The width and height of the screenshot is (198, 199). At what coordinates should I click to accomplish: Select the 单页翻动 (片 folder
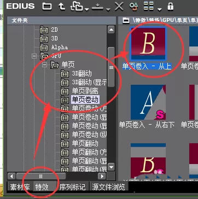coord(89,152)
